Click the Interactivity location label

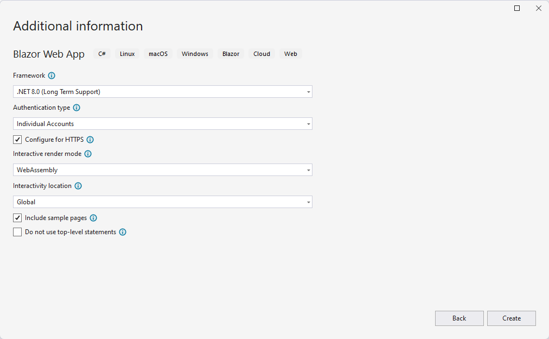42,186
